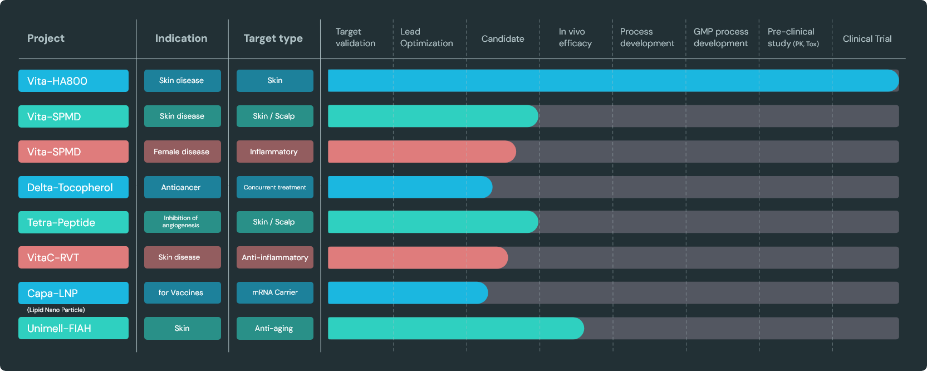The height and width of the screenshot is (371, 927).
Task: Open the Unimell-FIAH project
Action: tap(73, 328)
